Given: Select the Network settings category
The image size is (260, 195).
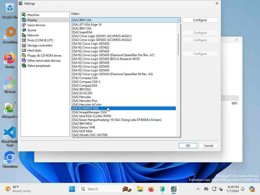Looking at the screenshot, I should (33, 35).
